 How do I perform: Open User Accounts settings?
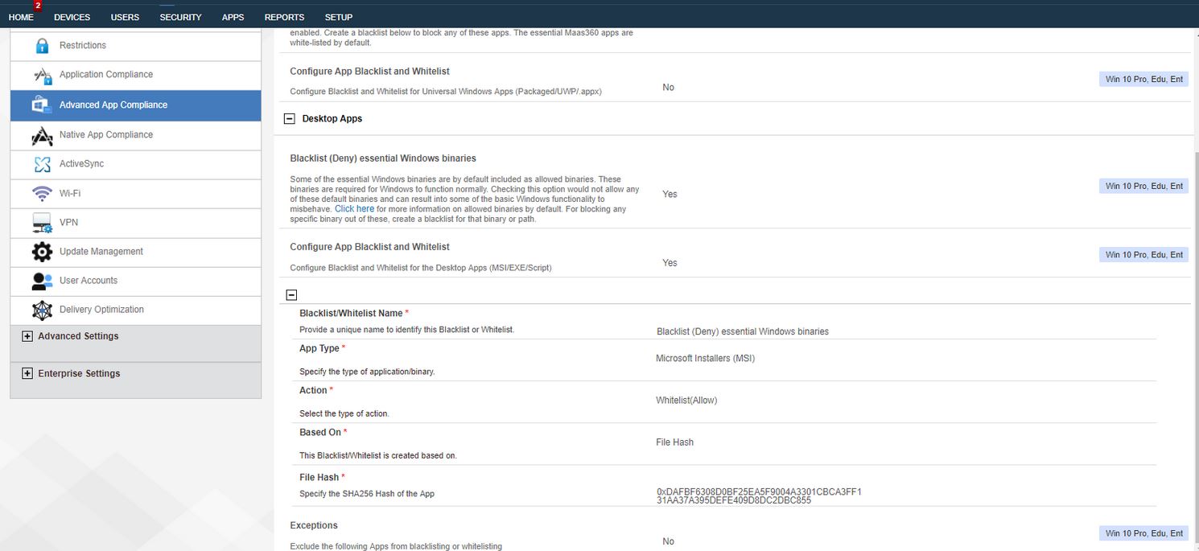pyautogui.click(x=135, y=281)
